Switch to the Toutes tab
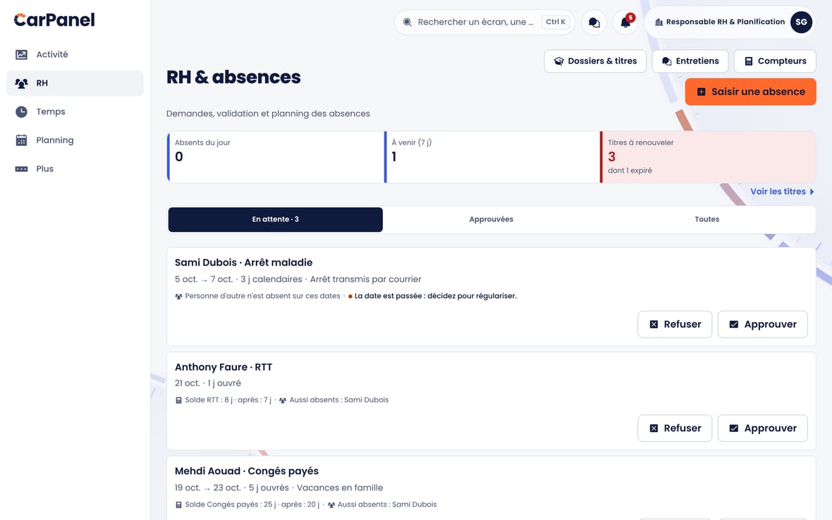The width and height of the screenshot is (832, 520). (x=706, y=219)
